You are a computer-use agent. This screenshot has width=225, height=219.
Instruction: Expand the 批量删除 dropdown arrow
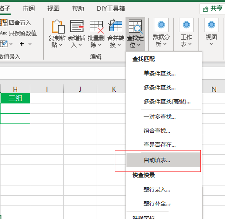(99, 45)
